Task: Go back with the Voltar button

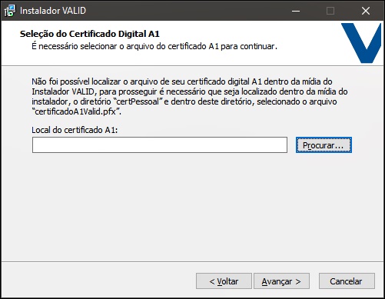Action: tap(224, 281)
